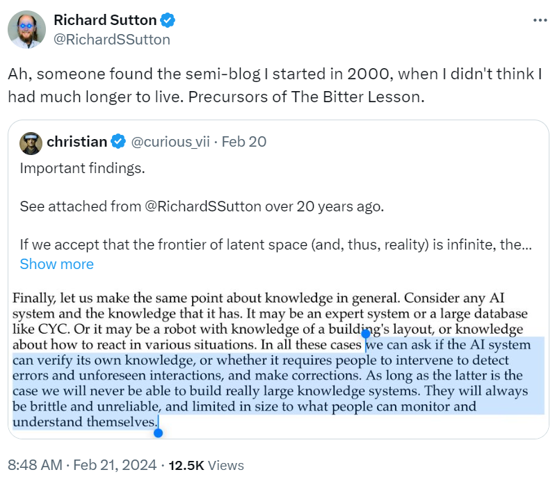The image size is (555, 479).
Task: Click the upper text selection handle
Action: click(366, 333)
